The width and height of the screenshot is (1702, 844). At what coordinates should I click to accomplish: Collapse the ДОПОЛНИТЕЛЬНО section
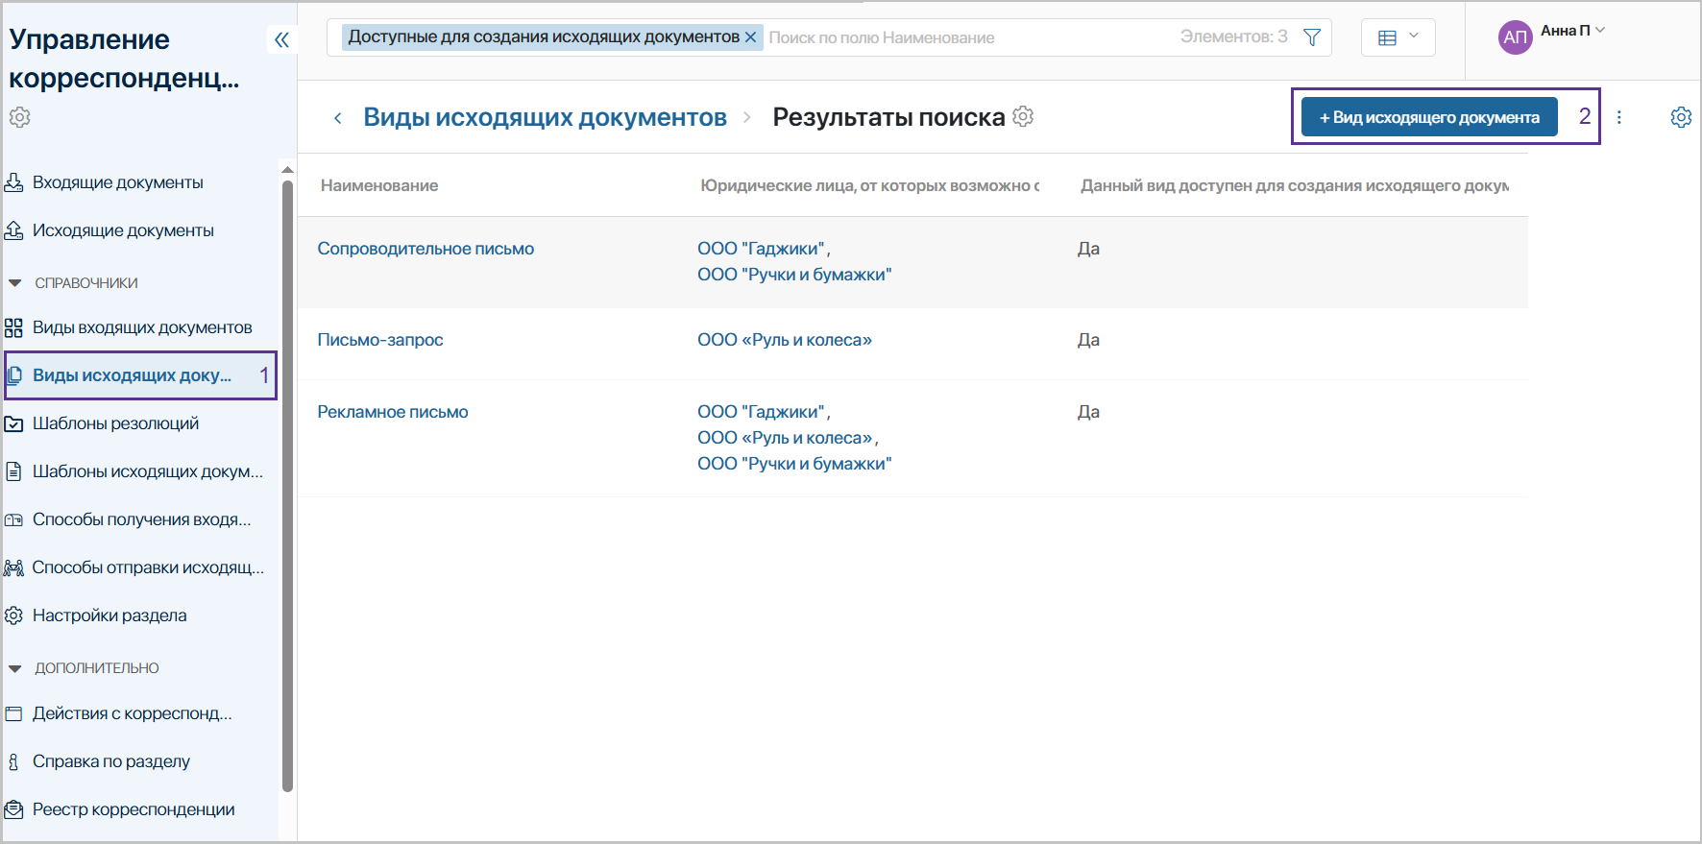(15, 668)
